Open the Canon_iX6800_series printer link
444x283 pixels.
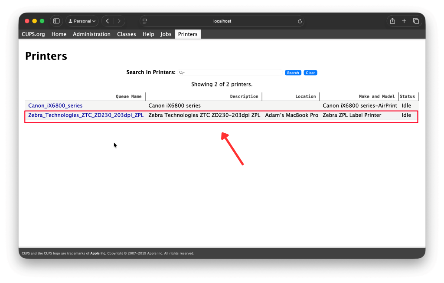tap(55, 105)
